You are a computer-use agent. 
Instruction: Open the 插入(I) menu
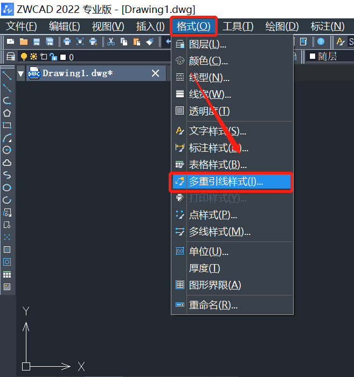click(150, 26)
